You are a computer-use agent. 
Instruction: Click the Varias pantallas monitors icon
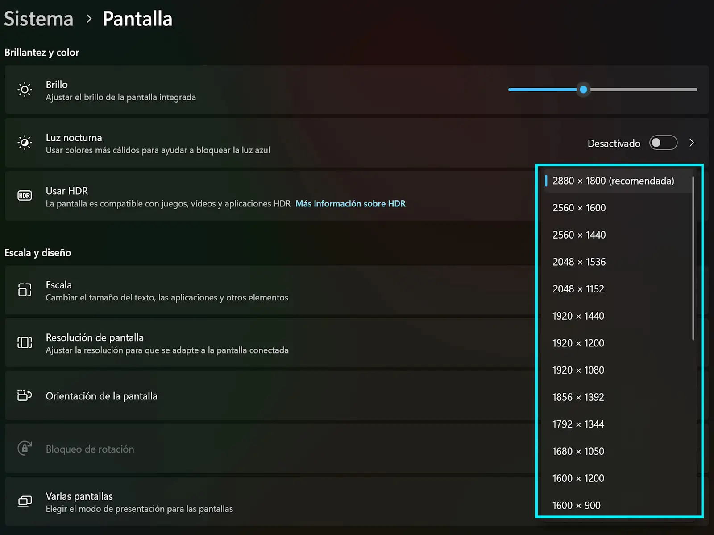click(25, 501)
